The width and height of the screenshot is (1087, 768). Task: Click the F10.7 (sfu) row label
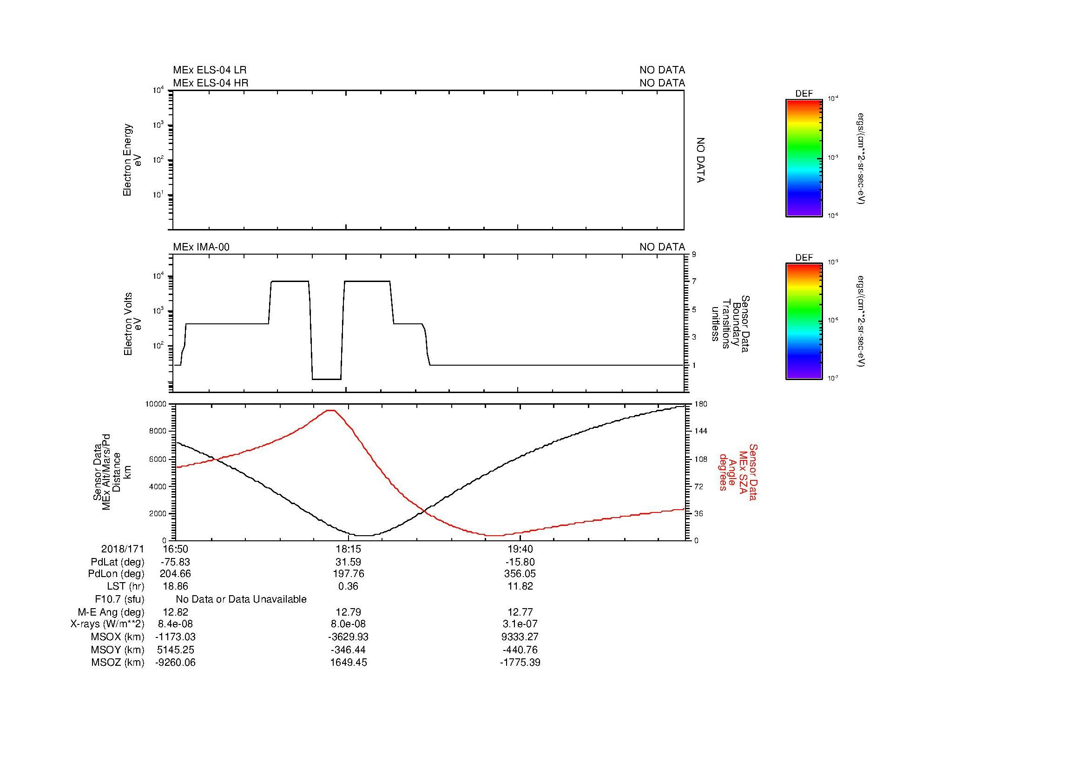pos(119,599)
